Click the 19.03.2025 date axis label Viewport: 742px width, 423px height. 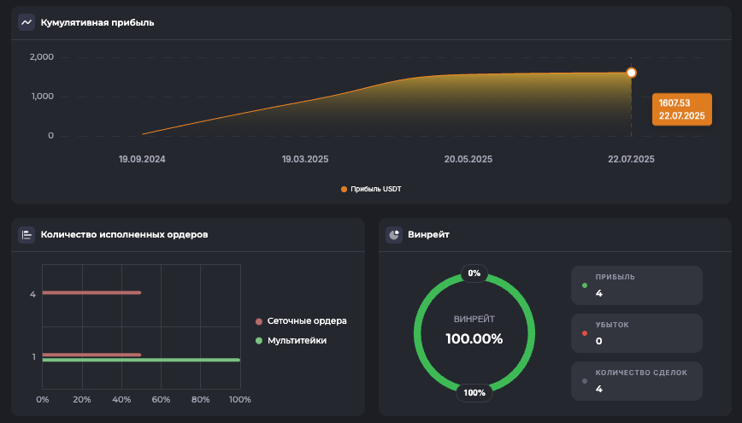point(305,159)
